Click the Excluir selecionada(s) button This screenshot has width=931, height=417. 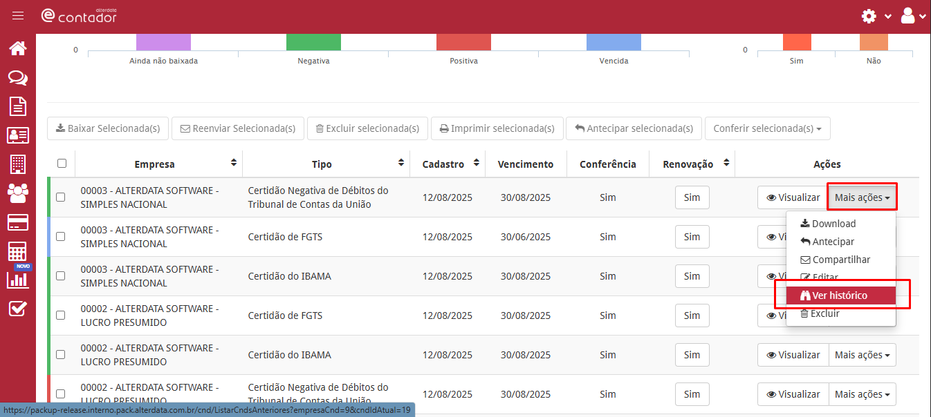tap(367, 128)
